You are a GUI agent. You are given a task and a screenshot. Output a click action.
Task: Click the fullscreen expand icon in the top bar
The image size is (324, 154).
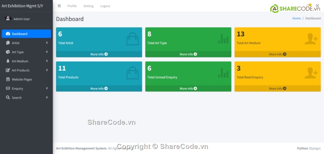[x=318, y=6]
